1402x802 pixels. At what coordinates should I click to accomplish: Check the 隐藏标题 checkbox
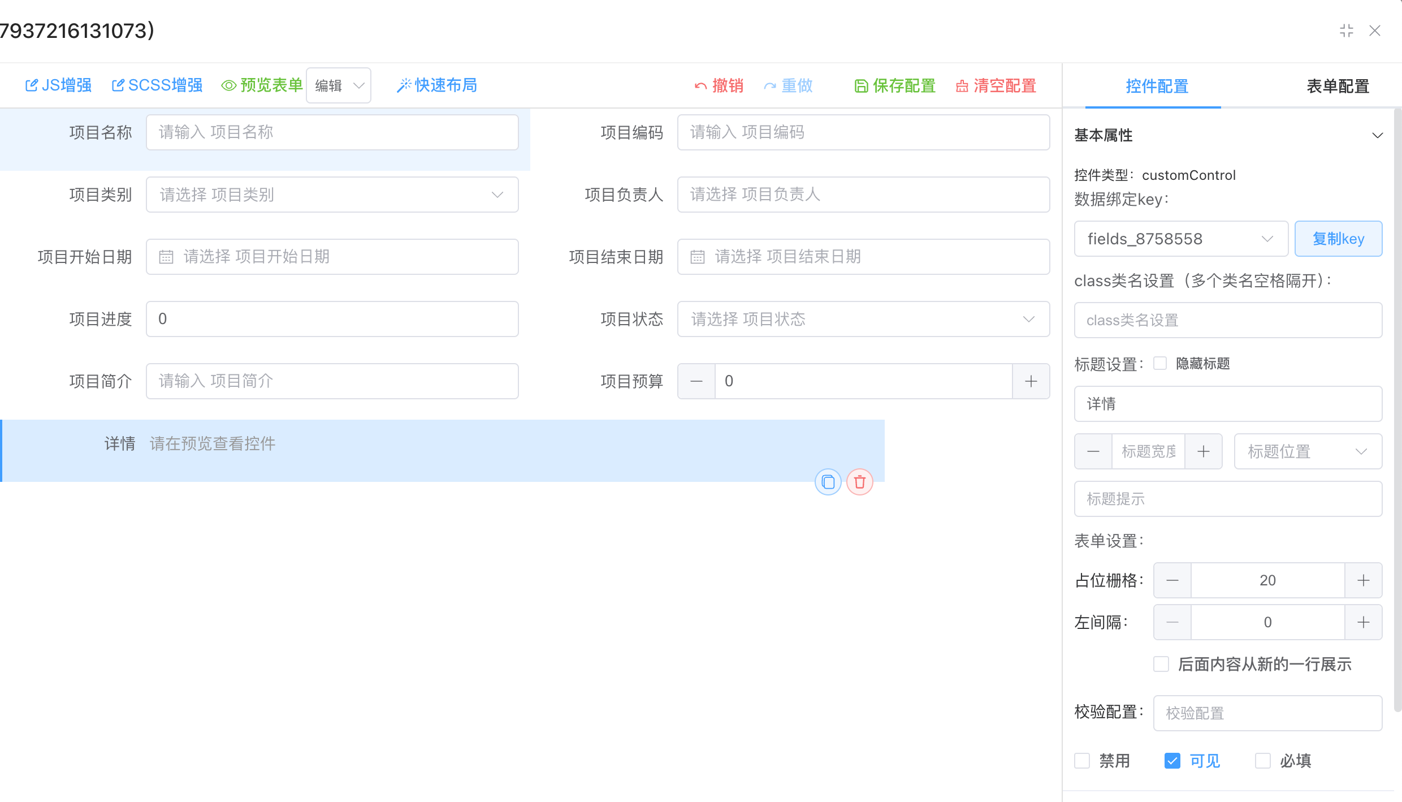1160,363
